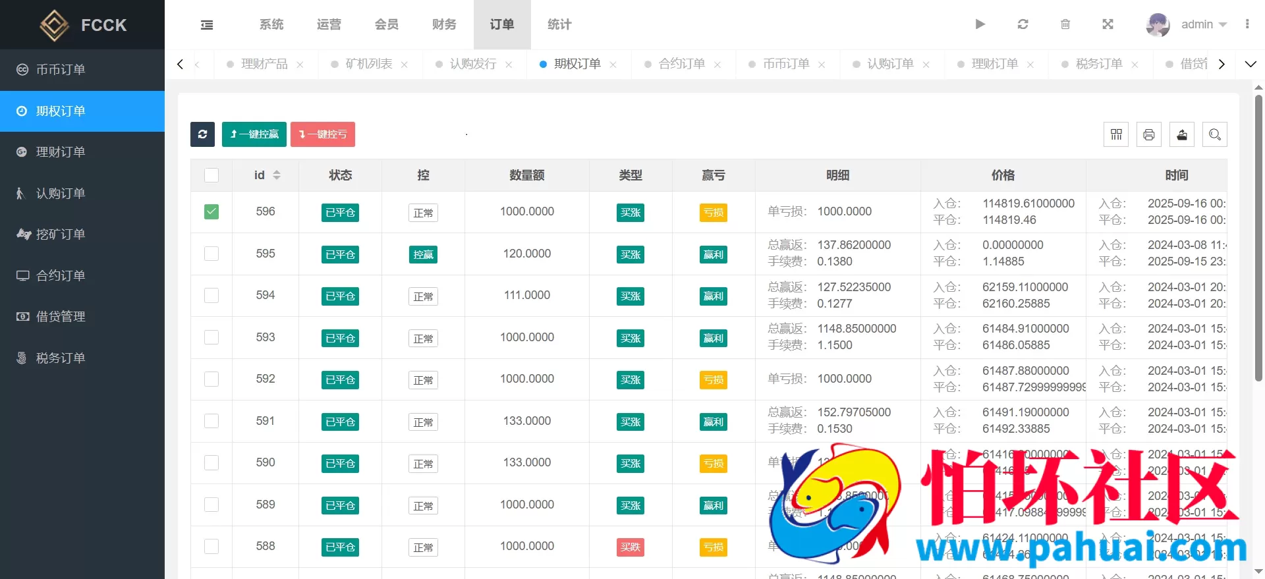The height and width of the screenshot is (579, 1265).
Task: Open 挖矿订单 in the sidebar
Action: [x=82, y=234]
